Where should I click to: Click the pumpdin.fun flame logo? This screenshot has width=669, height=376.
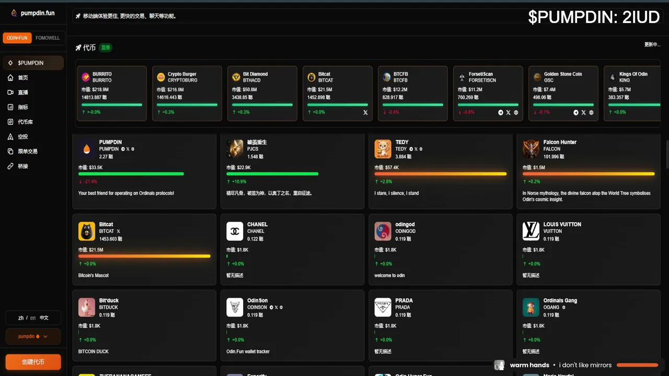pos(14,13)
